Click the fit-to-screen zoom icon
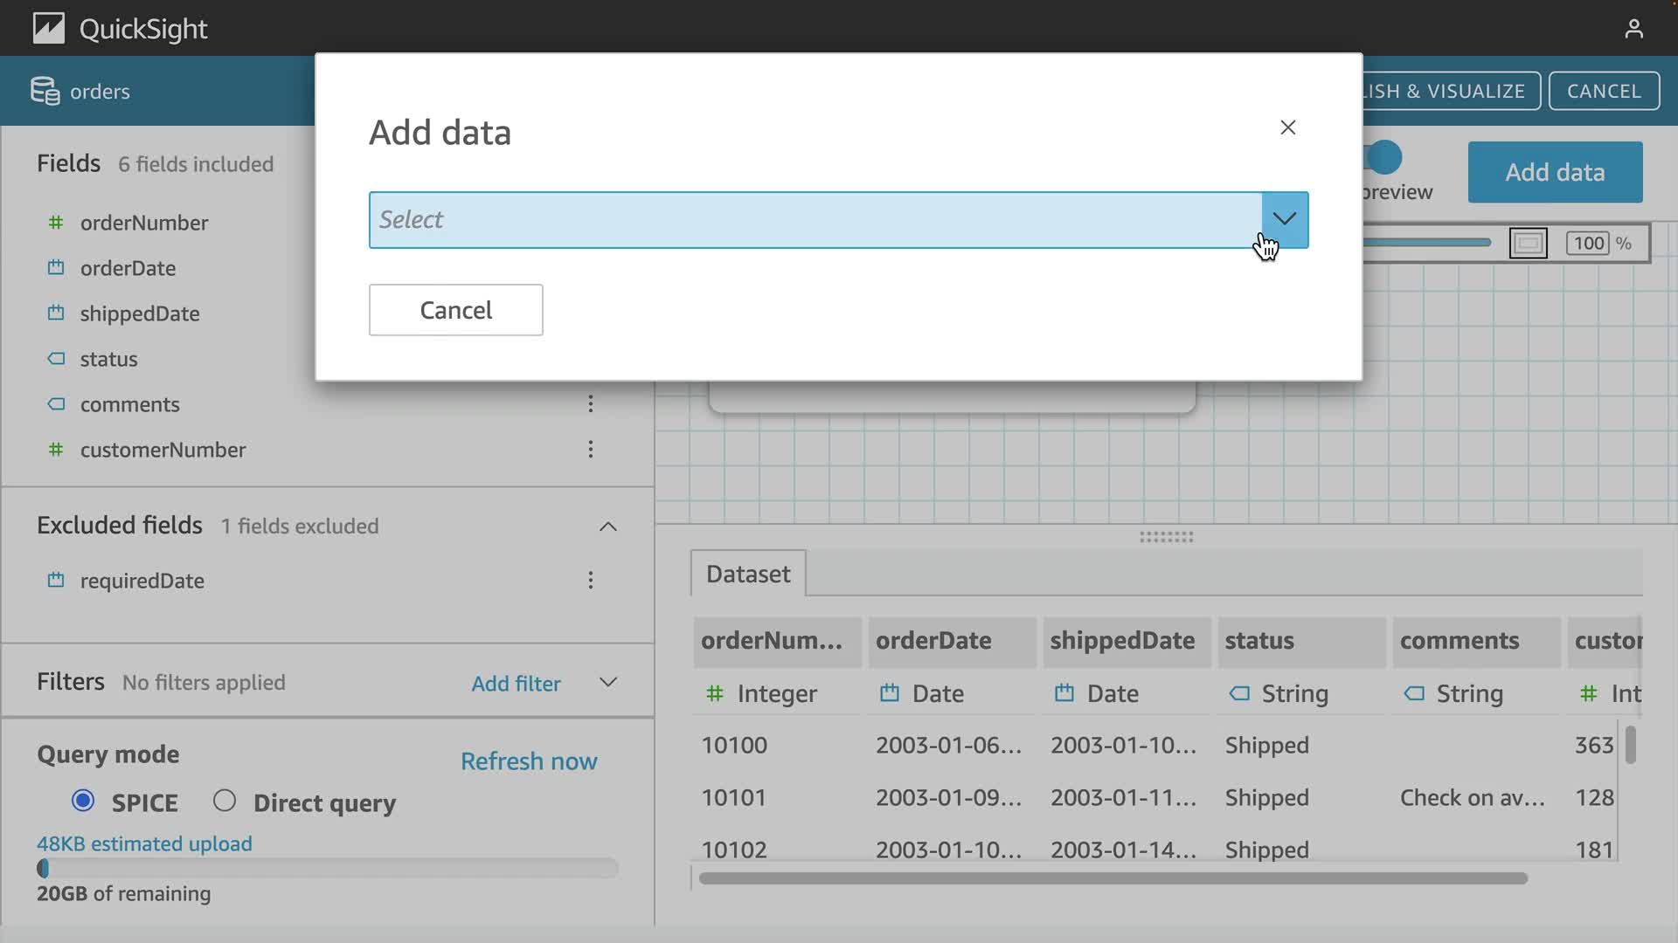 [1528, 244]
